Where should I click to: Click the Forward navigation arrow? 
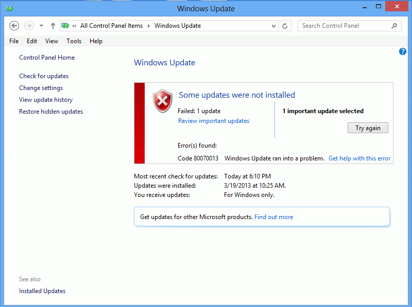pos(29,26)
